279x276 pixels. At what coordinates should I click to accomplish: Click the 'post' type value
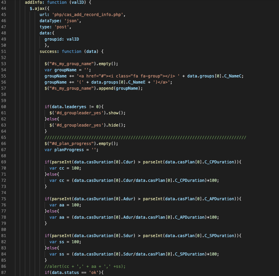coord(60,27)
